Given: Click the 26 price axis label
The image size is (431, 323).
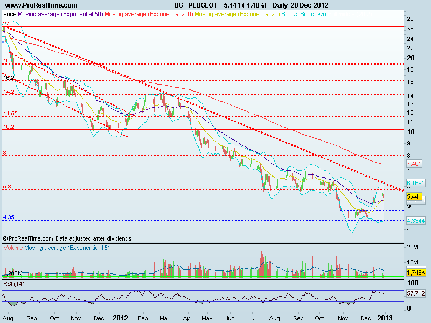Looking at the screenshot, I should point(410,30).
